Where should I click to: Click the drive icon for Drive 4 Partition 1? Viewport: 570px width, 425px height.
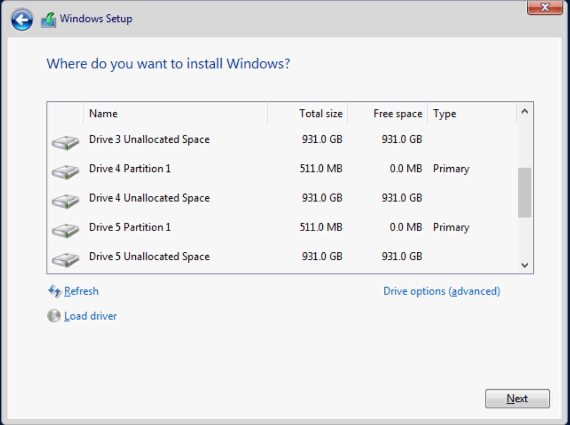65,172
